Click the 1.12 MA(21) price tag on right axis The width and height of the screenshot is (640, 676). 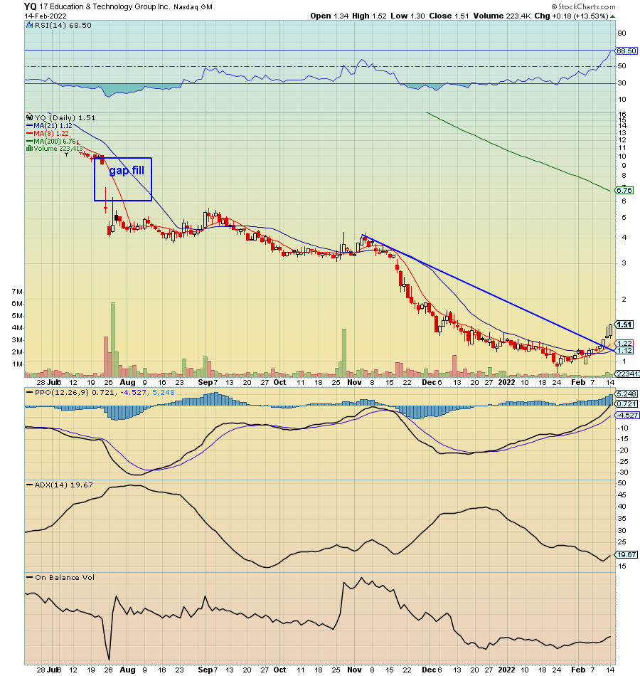[624, 351]
